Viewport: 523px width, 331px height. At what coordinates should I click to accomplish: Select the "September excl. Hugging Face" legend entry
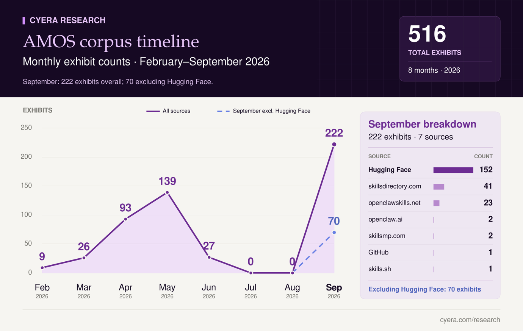(x=264, y=111)
